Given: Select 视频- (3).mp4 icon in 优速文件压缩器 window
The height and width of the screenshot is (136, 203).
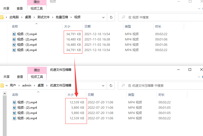Looking at the screenshot, I should tap(14, 113).
